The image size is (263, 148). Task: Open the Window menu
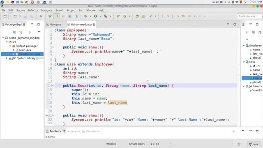pos(91,10)
